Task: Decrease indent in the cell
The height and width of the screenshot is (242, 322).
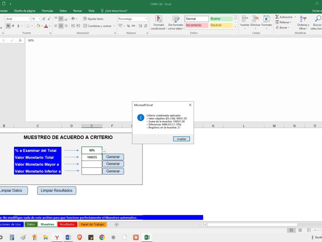Action: coord(73,26)
